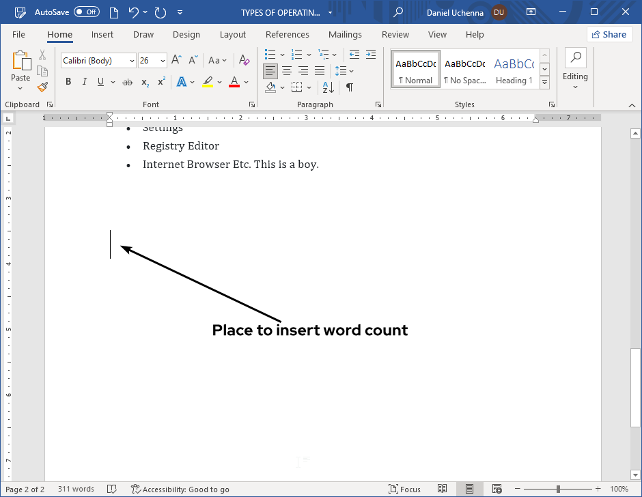Switch AutoSave off toggle
Viewport: 642px width, 497px height.
[87, 12]
